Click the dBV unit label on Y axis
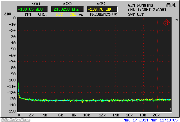The height and width of the screenshot is (122, 180). pyautogui.click(x=8, y=14)
